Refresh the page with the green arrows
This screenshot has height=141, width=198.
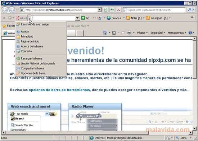112,10
